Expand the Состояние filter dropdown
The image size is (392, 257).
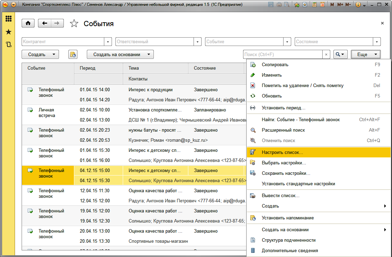(377, 42)
